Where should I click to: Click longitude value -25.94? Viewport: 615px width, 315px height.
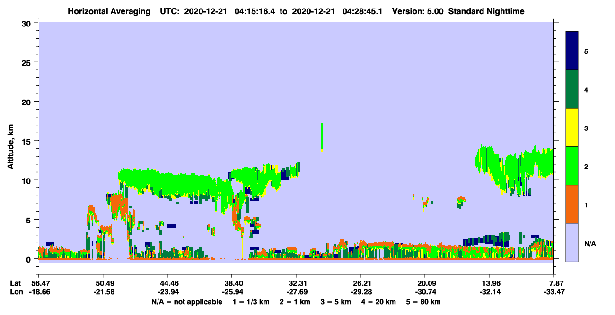click(x=232, y=292)
